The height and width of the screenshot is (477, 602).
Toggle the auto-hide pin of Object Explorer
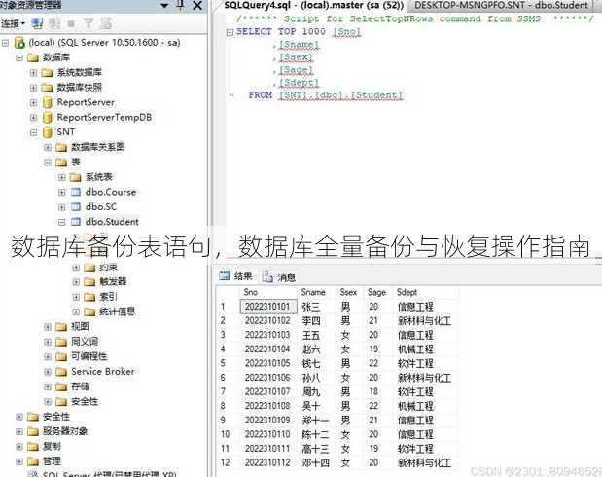[x=181, y=5]
